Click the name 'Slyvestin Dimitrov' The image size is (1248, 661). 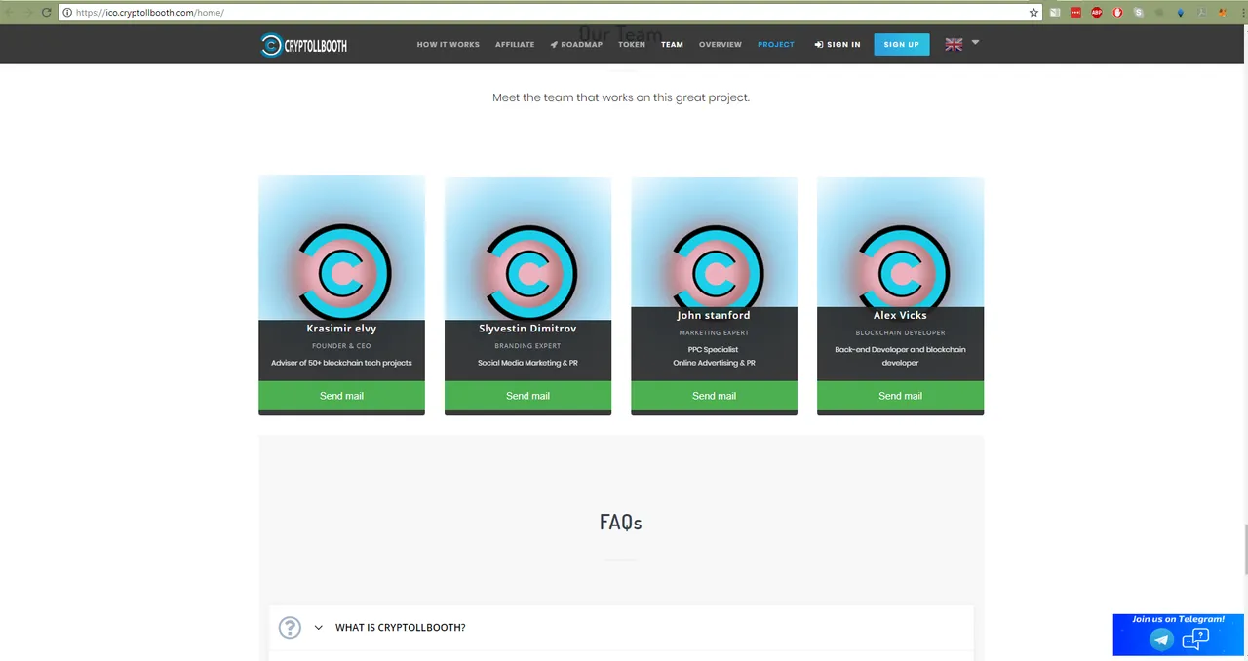tap(527, 329)
